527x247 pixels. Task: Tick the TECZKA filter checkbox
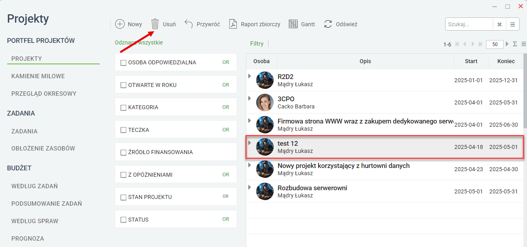[x=123, y=130]
